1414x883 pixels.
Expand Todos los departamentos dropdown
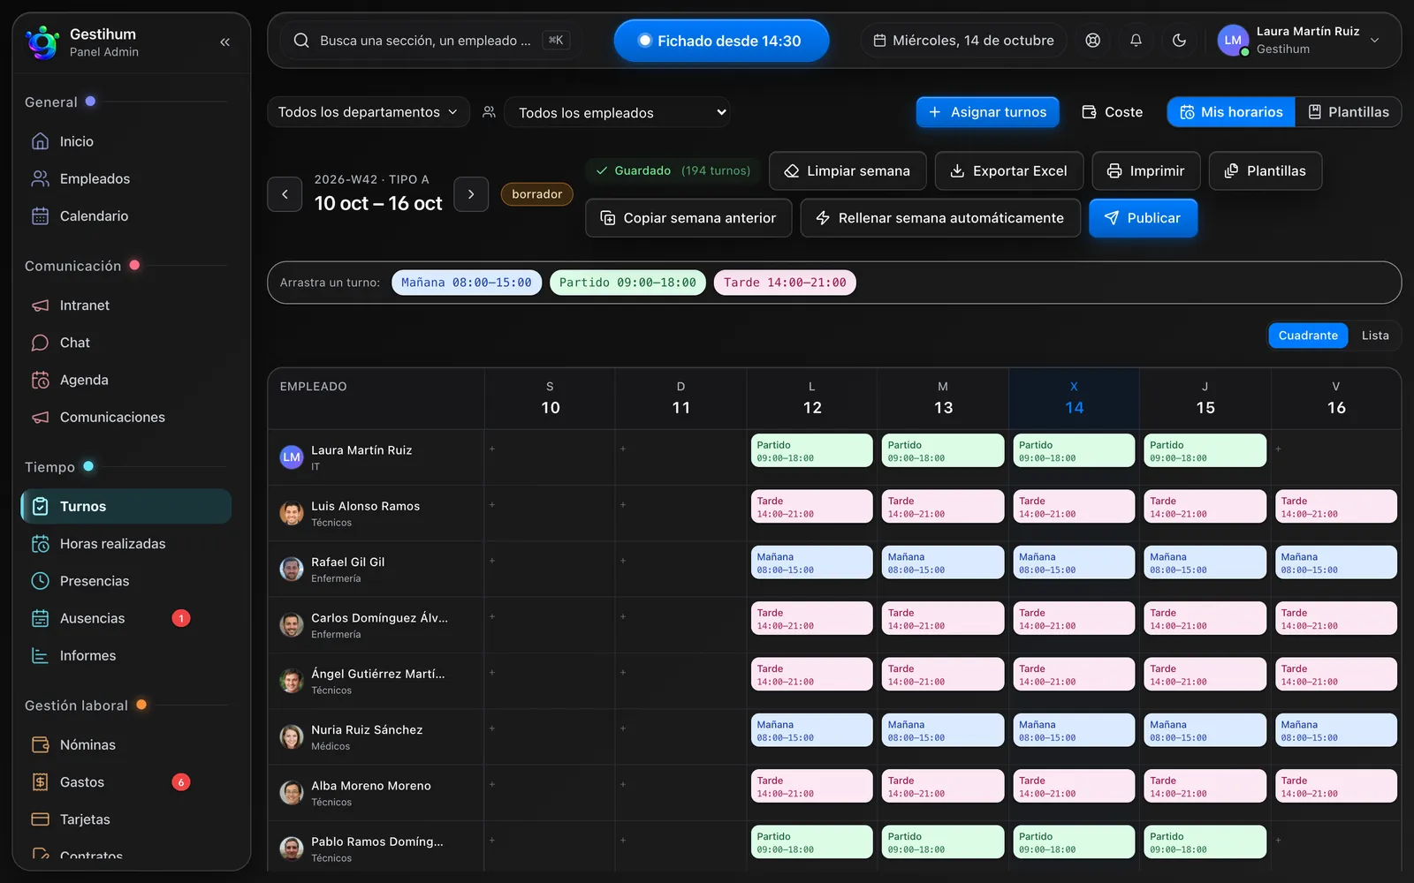[x=369, y=112]
